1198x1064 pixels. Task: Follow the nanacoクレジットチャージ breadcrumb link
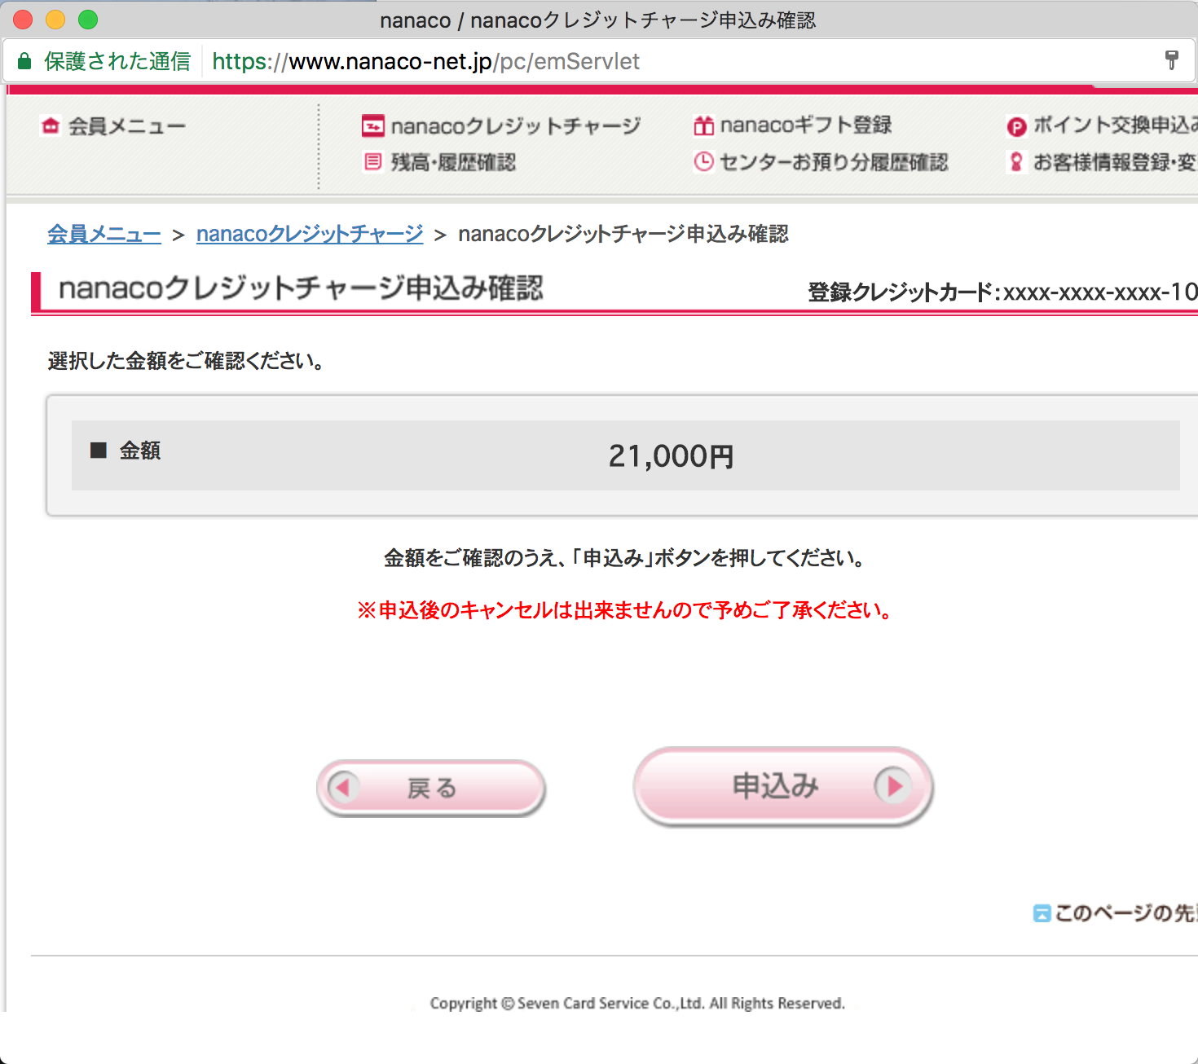coord(310,234)
